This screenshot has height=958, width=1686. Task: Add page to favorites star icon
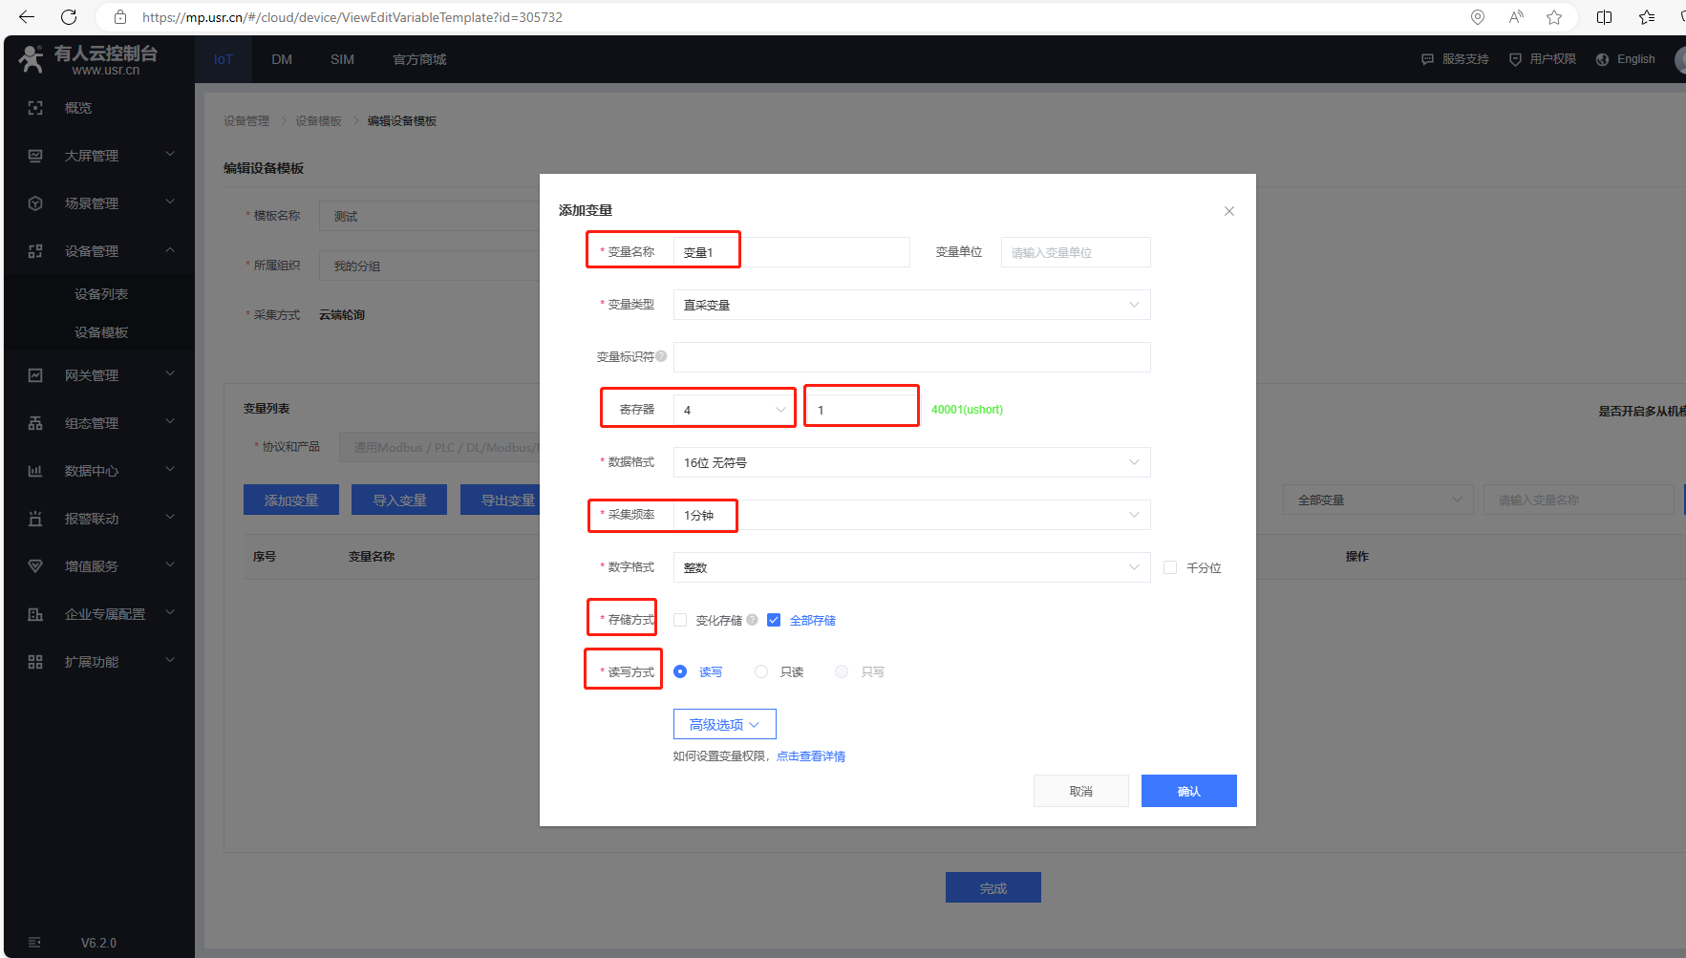click(1554, 17)
